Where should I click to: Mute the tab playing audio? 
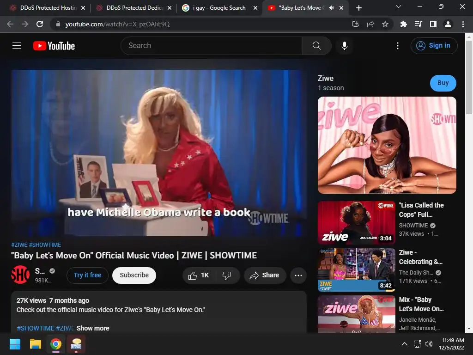(x=332, y=8)
